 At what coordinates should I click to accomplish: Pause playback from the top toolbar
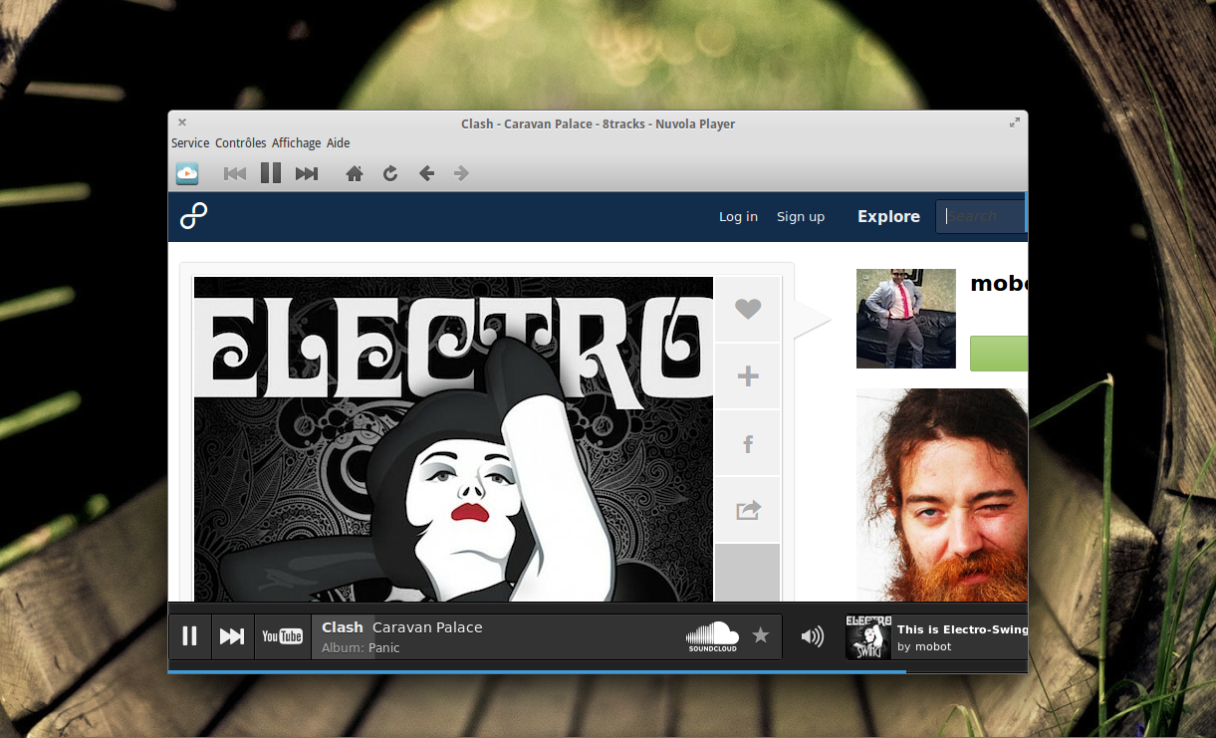(x=271, y=173)
